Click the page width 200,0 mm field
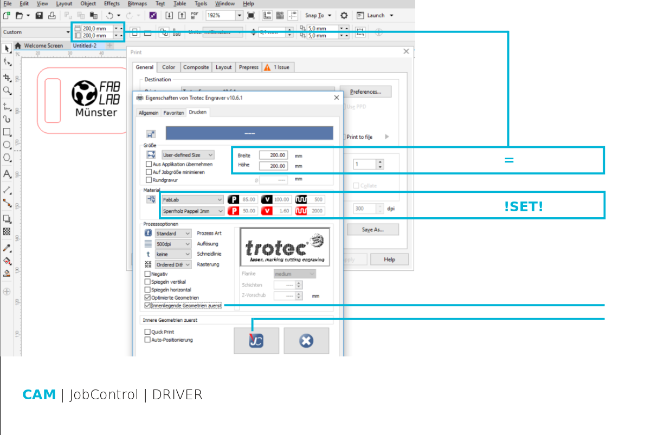This screenshot has width=645, height=435. [x=97, y=28]
